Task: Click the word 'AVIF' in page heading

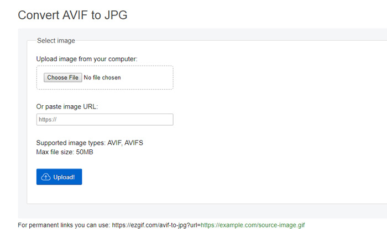Action: (78, 15)
